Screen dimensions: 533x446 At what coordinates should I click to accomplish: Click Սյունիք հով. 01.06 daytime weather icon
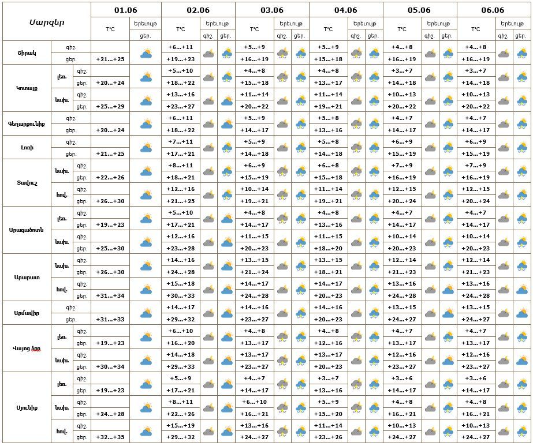146,432
